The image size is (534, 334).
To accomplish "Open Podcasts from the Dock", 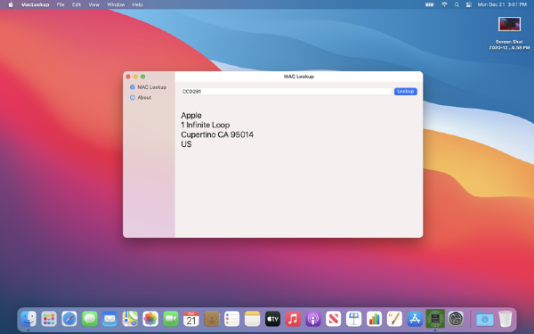I will click(313, 319).
